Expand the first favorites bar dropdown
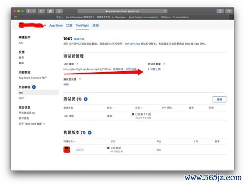 click(59, 17)
